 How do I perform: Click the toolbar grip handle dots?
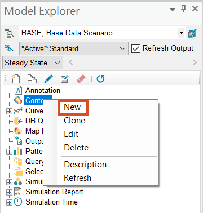(5, 78)
